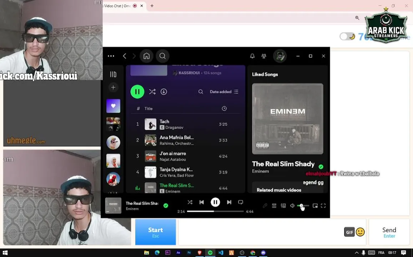Open Windows notification center
Image resolution: width=413 pixels, height=257 pixels.
coord(403,253)
